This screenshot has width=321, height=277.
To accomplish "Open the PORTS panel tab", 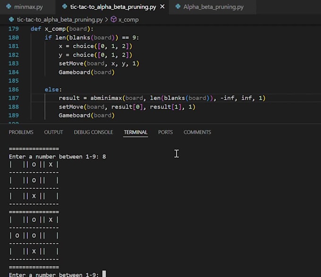I will click(165, 132).
